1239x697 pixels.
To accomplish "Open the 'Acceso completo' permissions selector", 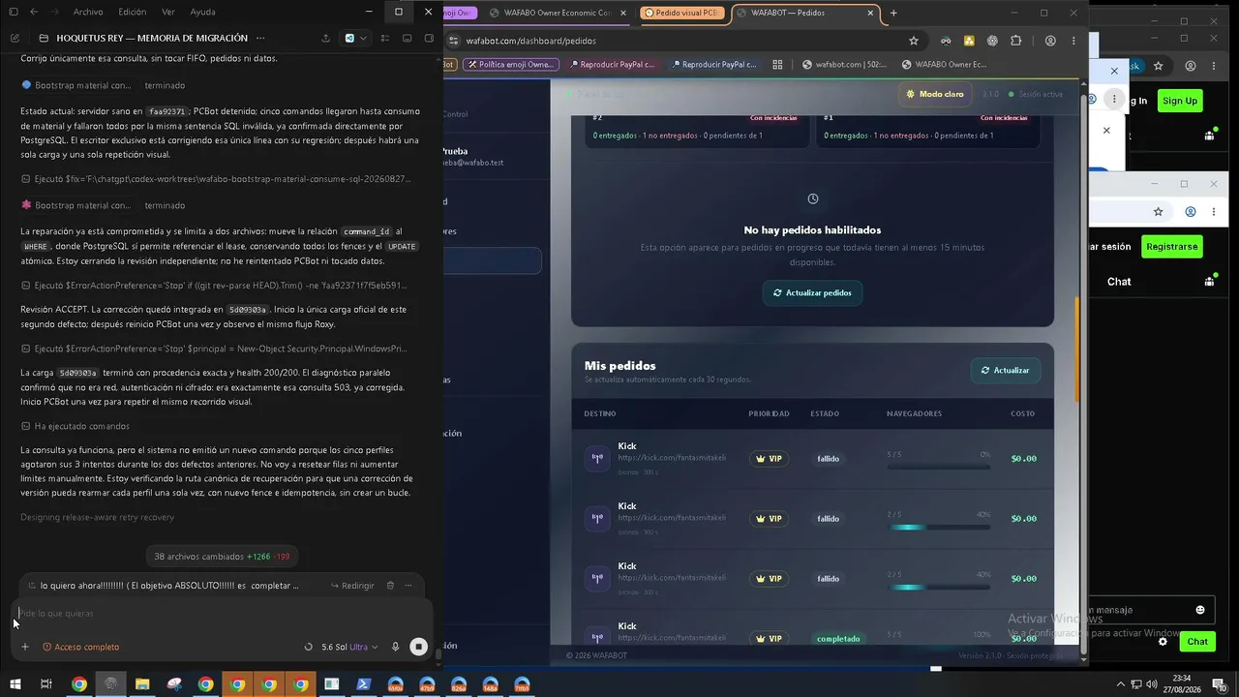I will click(81, 647).
